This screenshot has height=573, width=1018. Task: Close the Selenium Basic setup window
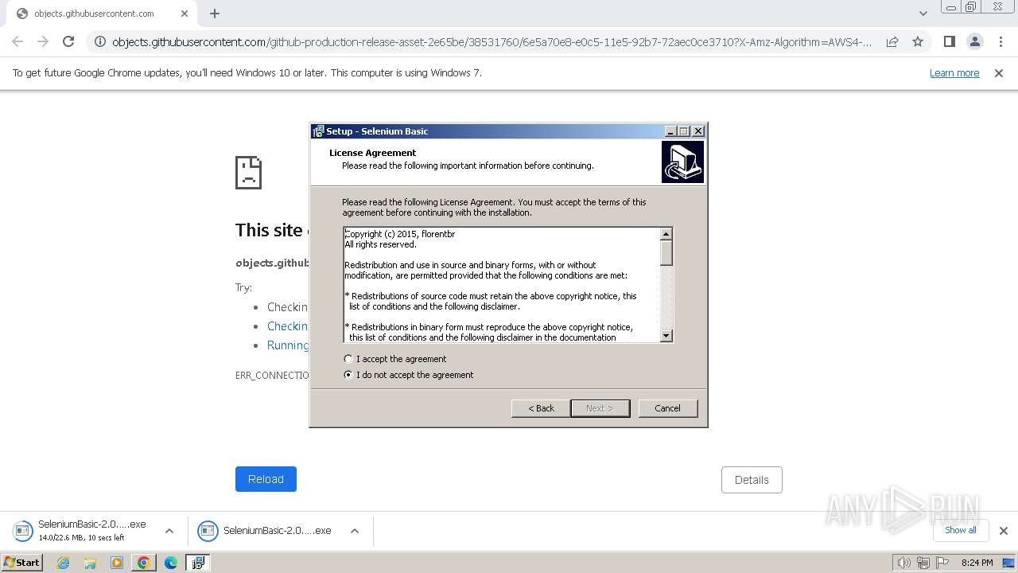698,131
